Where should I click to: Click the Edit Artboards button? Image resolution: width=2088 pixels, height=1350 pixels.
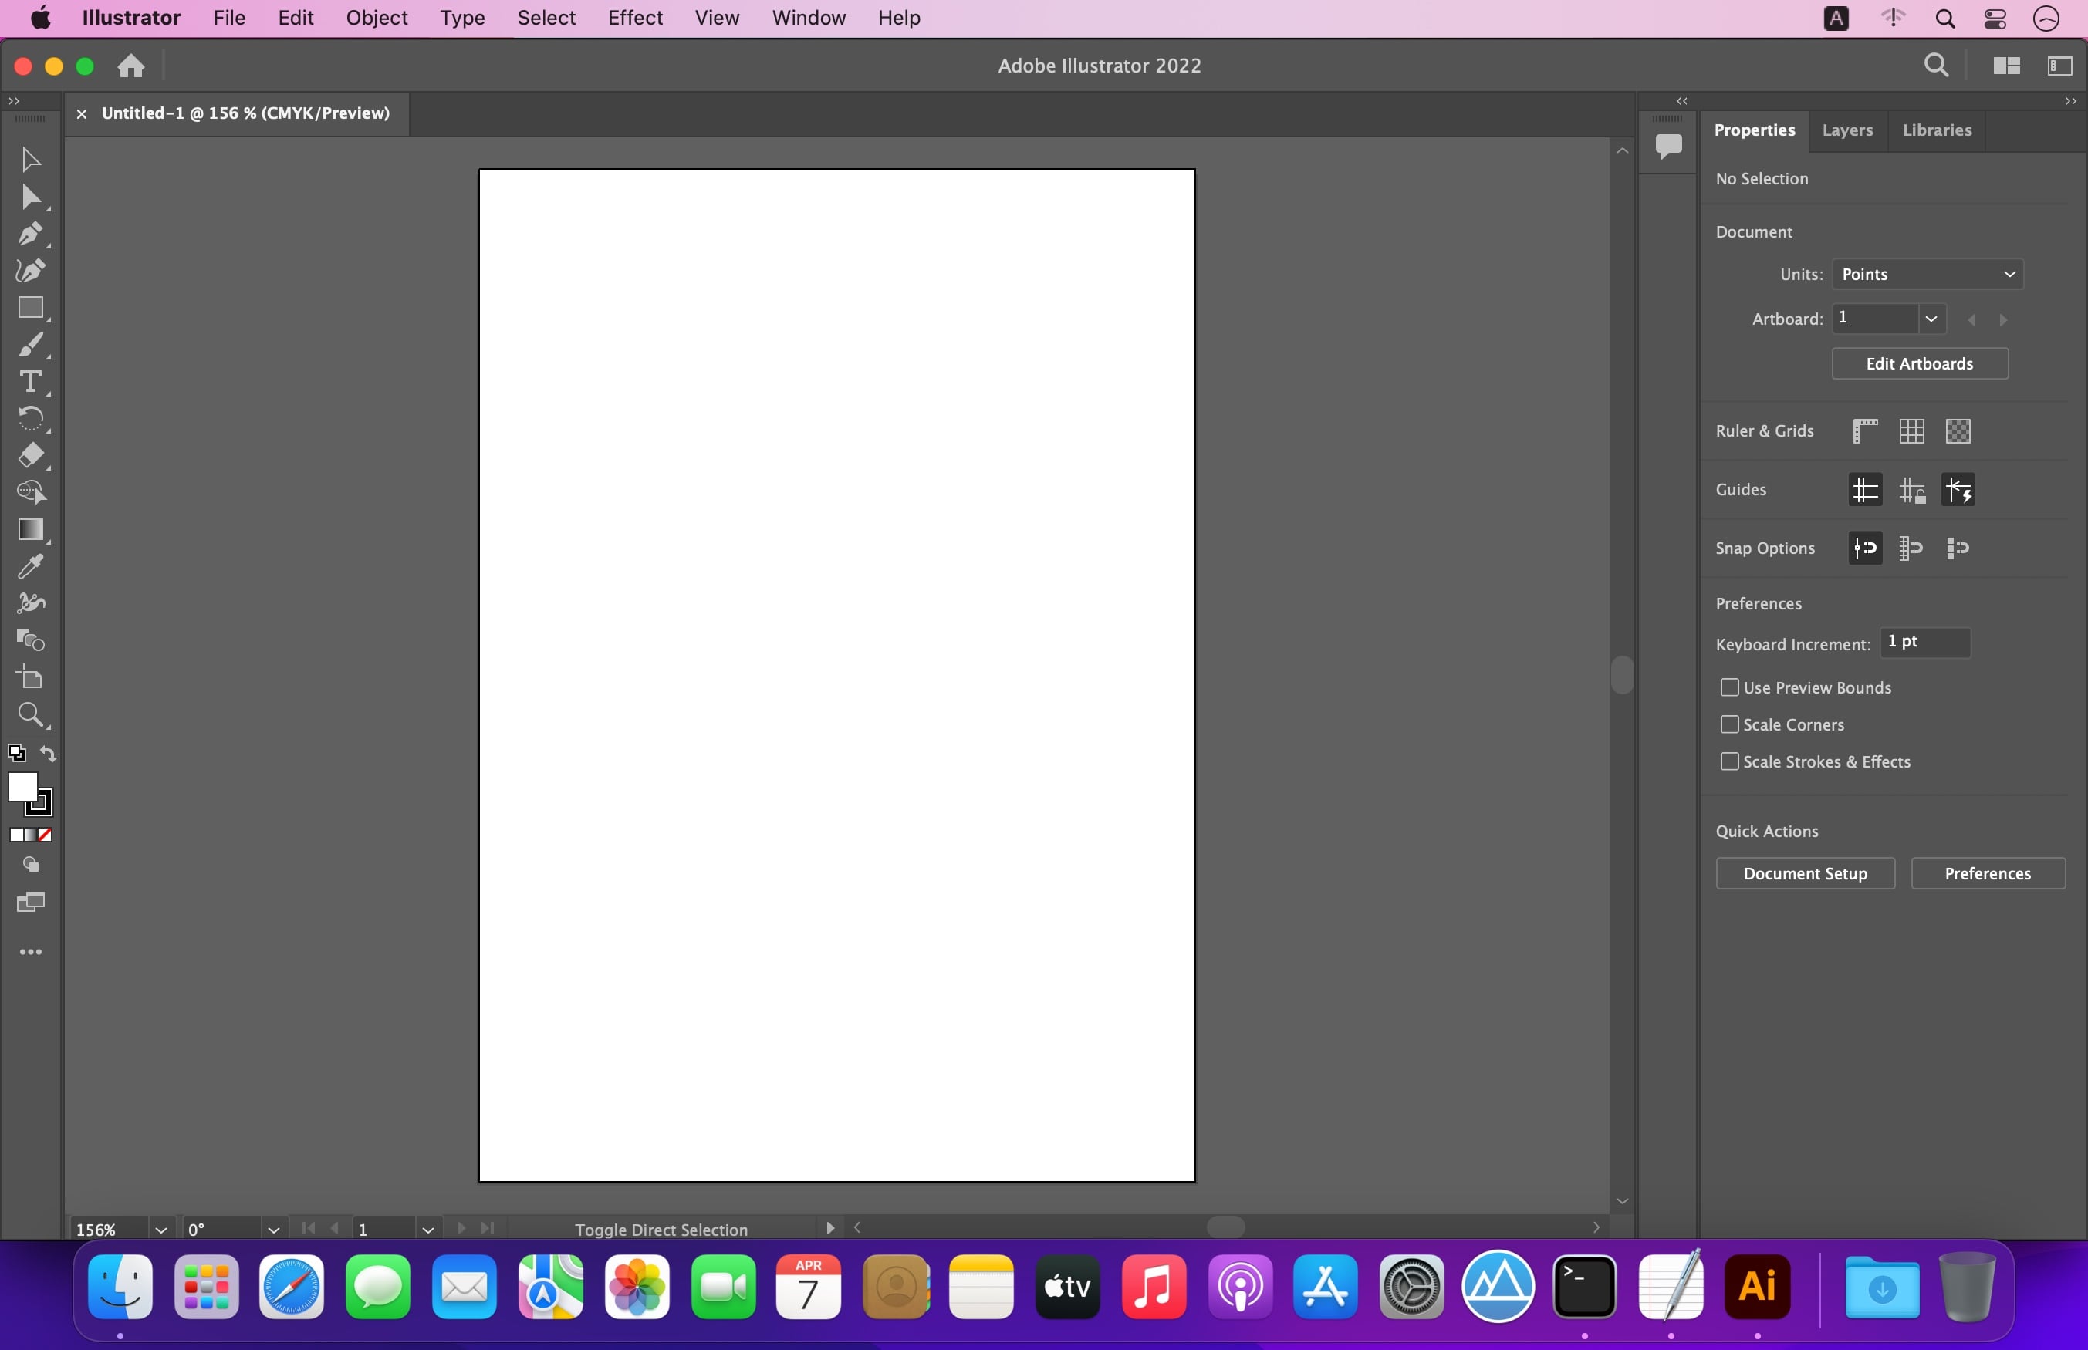coord(1919,363)
